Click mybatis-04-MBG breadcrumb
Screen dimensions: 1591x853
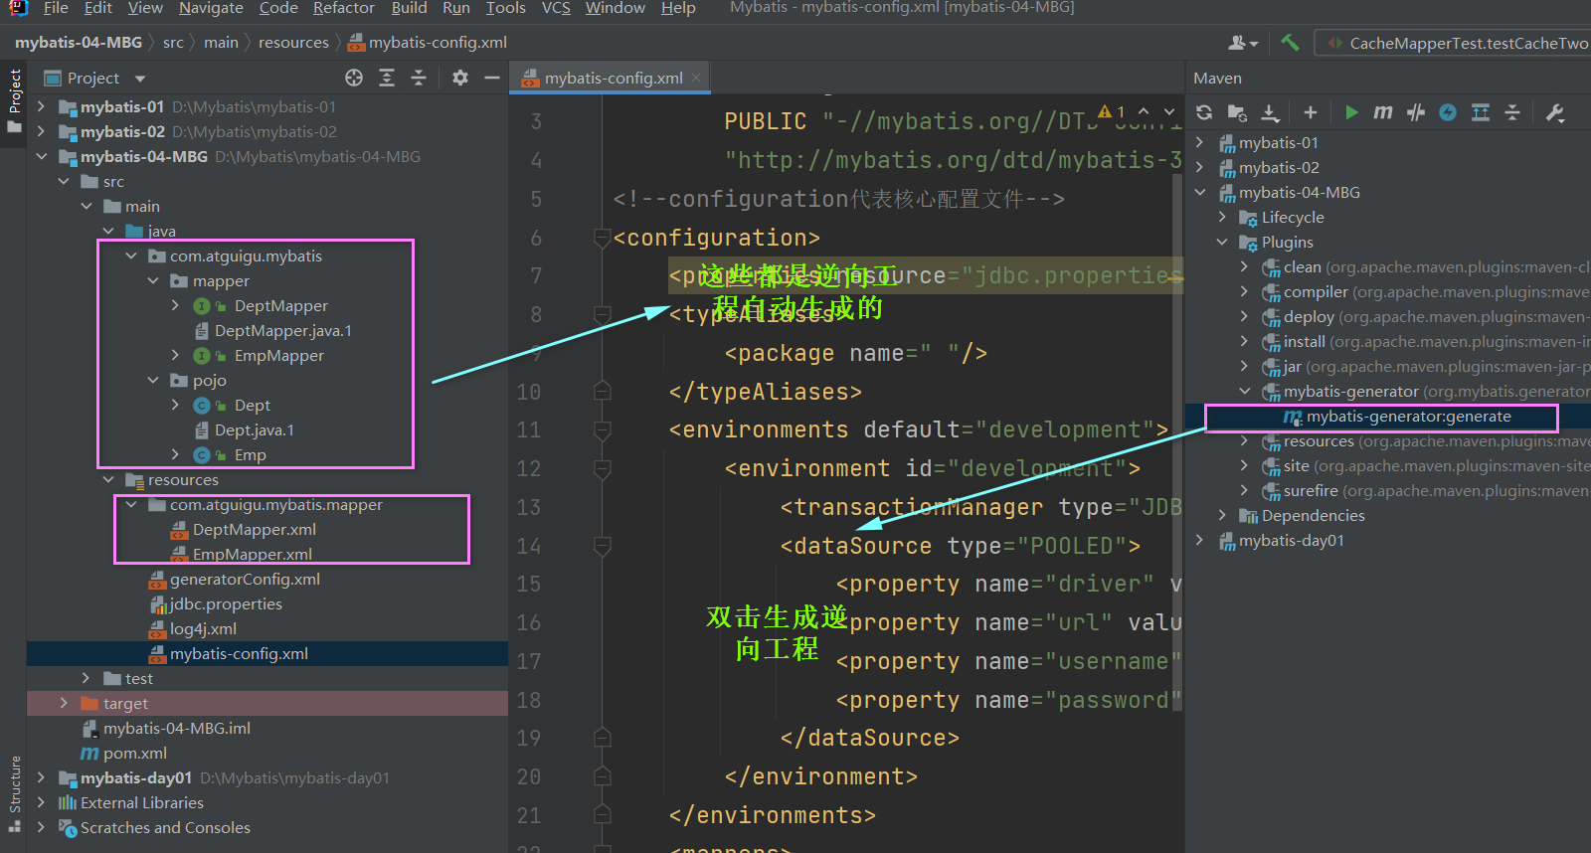(79, 43)
